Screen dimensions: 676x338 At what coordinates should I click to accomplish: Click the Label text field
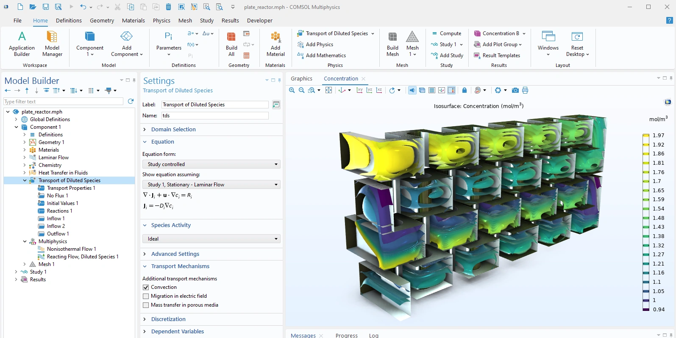214,105
